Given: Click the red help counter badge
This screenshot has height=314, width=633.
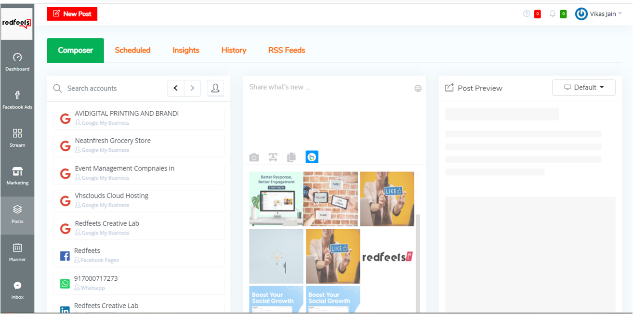Looking at the screenshot, I should pyautogui.click(x=538, y=14).
